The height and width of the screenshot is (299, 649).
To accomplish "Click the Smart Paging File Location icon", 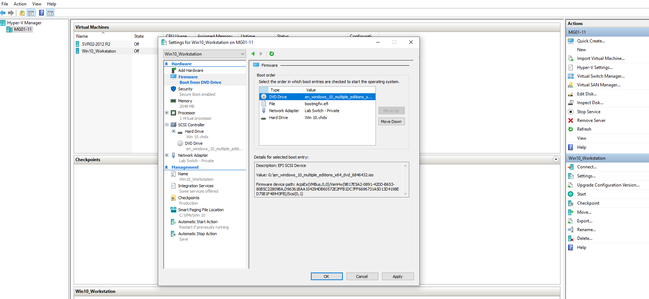I will pyautogui.click(x=173, y=210).
